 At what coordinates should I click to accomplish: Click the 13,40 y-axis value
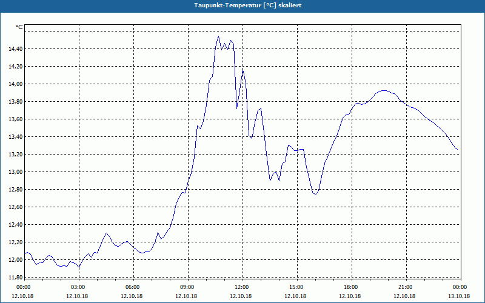coord(16,137)
